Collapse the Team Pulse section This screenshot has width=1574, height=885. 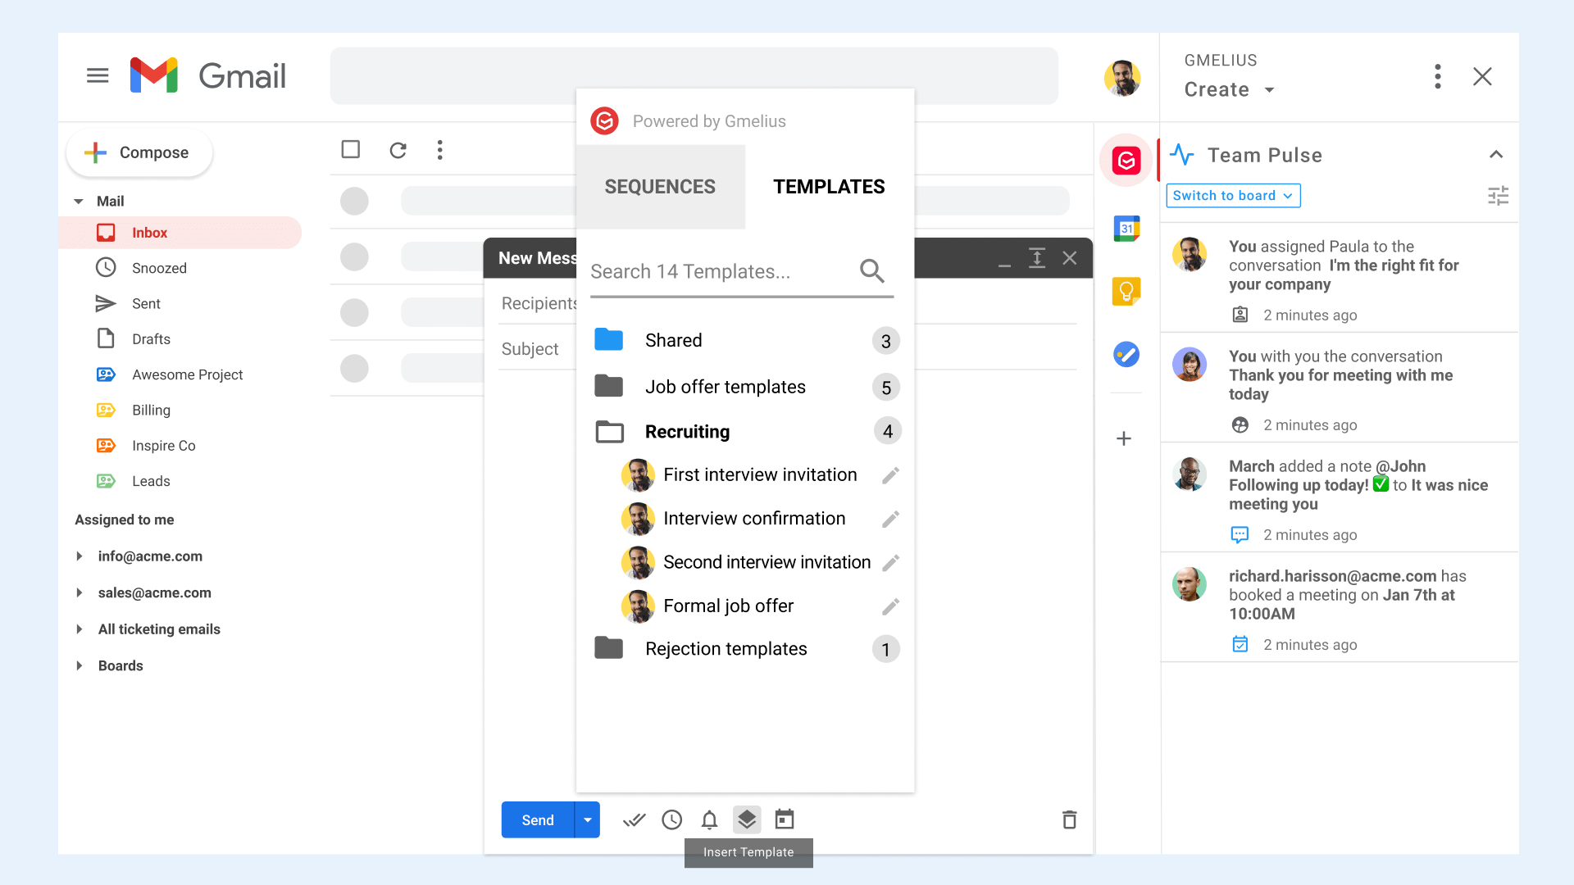click(1495, 155)
